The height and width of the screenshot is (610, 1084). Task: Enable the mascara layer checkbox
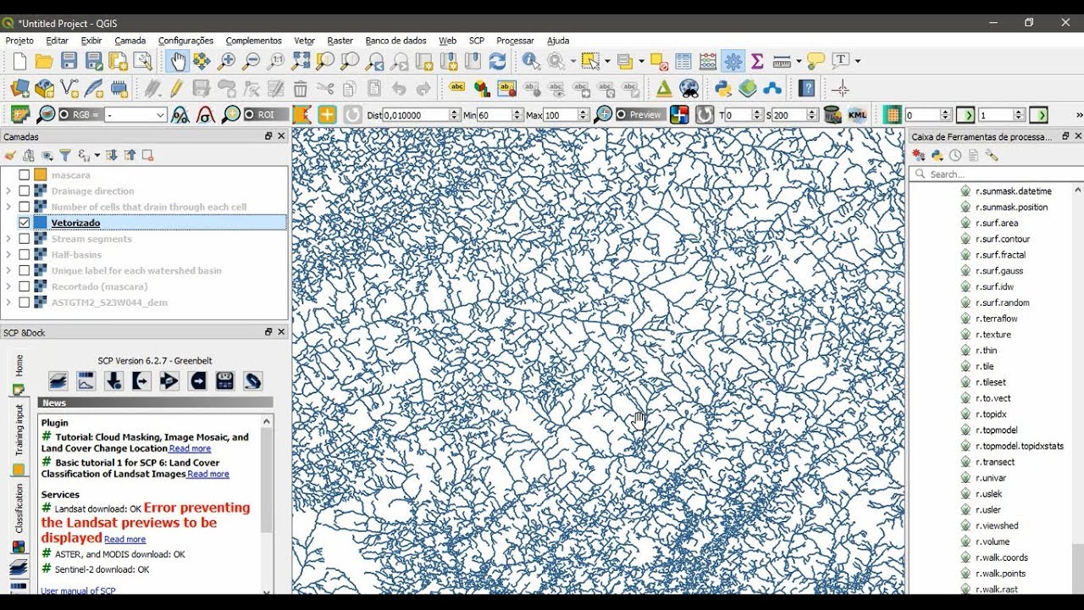[24, 175]
